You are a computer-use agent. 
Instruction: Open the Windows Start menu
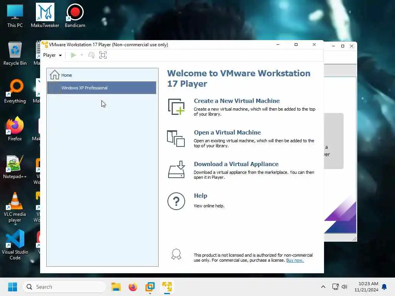click(x=12, y=287)
